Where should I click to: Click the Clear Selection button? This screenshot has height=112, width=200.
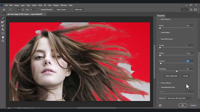(171, 76)
